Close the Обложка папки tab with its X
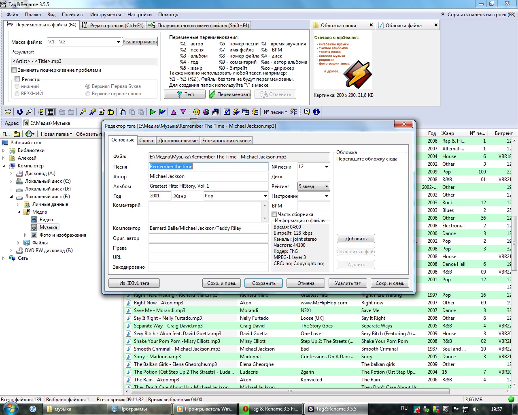The height and width of the screenshot is (415, 518). point(371,25)
